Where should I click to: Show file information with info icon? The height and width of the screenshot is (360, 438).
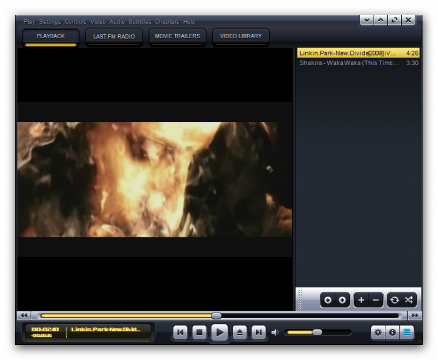(x=392, y=332)
